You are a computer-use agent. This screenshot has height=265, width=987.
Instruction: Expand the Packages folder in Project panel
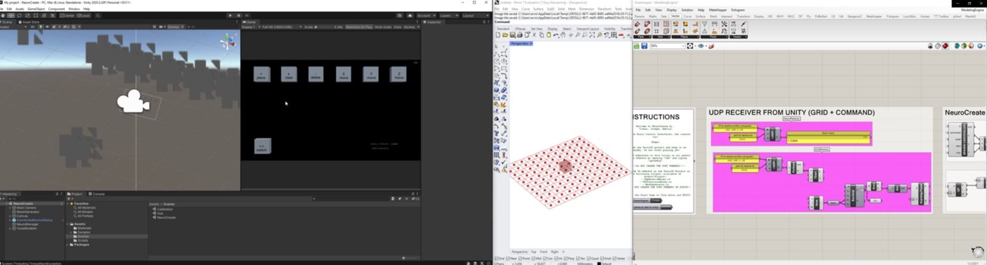pyautogui.click(x=68, y=245)
